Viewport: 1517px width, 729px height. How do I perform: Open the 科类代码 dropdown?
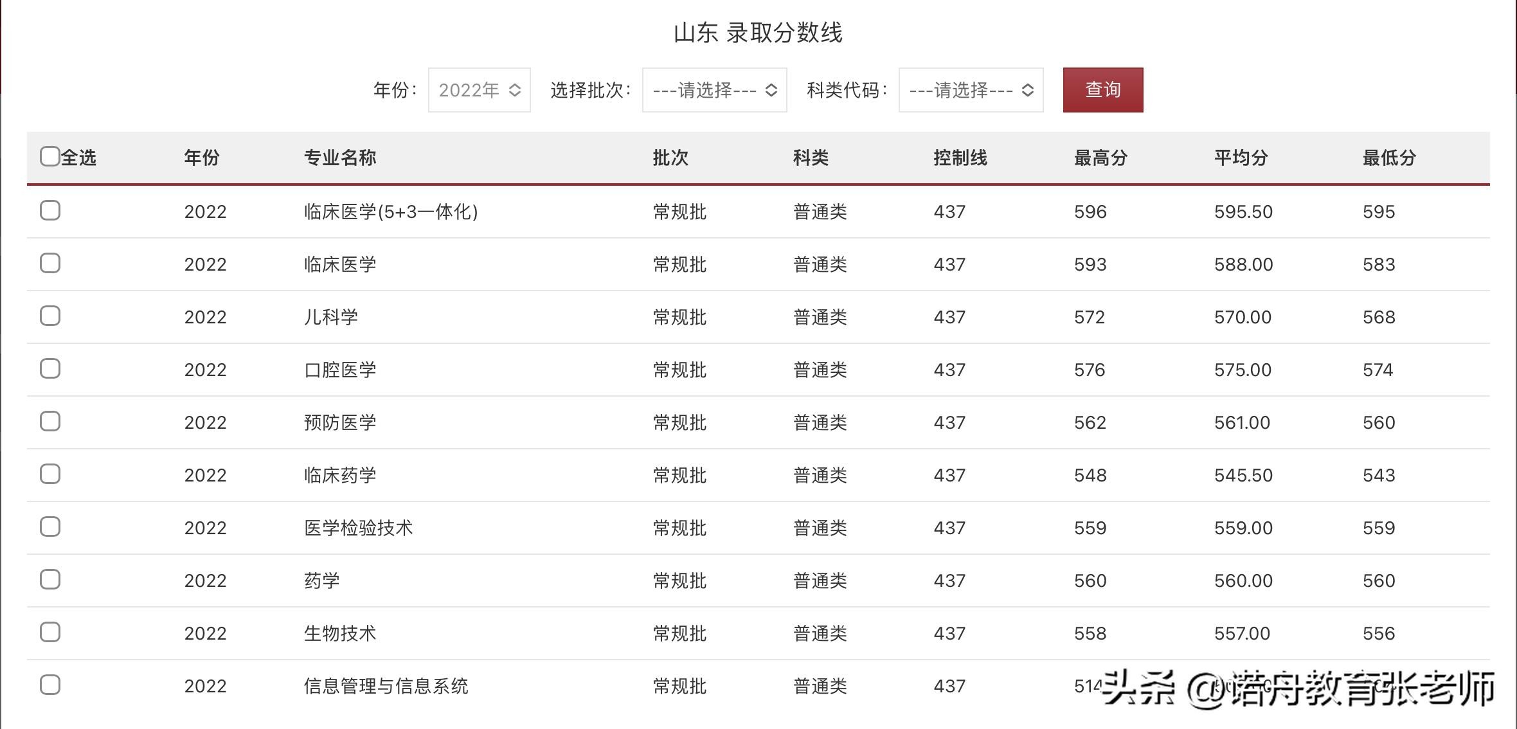tap(971, 90)
